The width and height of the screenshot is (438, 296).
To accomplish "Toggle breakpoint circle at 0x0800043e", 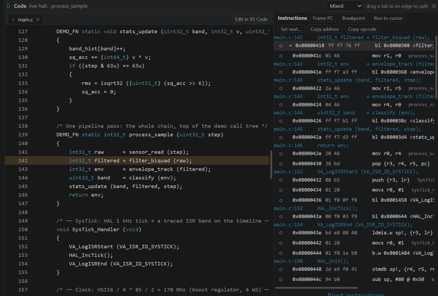I will (x=281, y=233).
